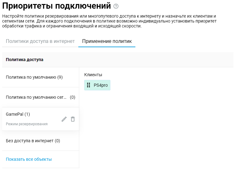Grab the PS4pro drag handle dots
Viewport: 235px width, 170px height.
click(x=89, y=85)
